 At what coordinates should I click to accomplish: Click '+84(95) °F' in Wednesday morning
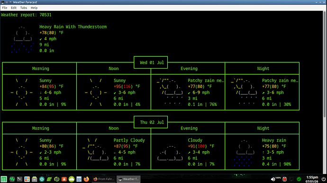[51, 87]
